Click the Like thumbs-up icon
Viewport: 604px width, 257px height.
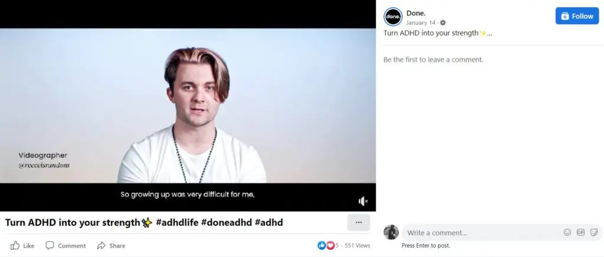15,245
